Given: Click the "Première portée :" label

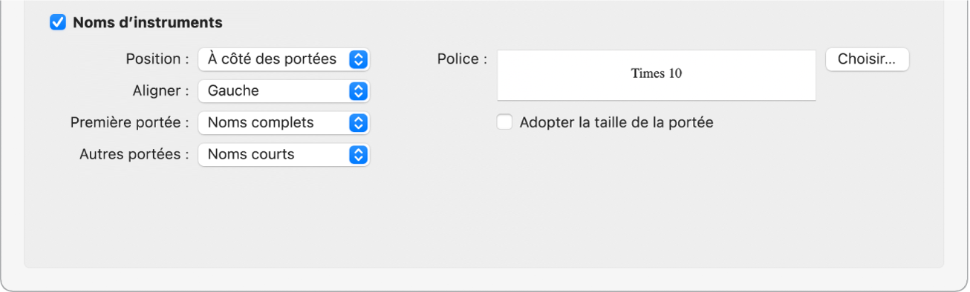Looking at the screenshot, I should [x=130, y=123].
